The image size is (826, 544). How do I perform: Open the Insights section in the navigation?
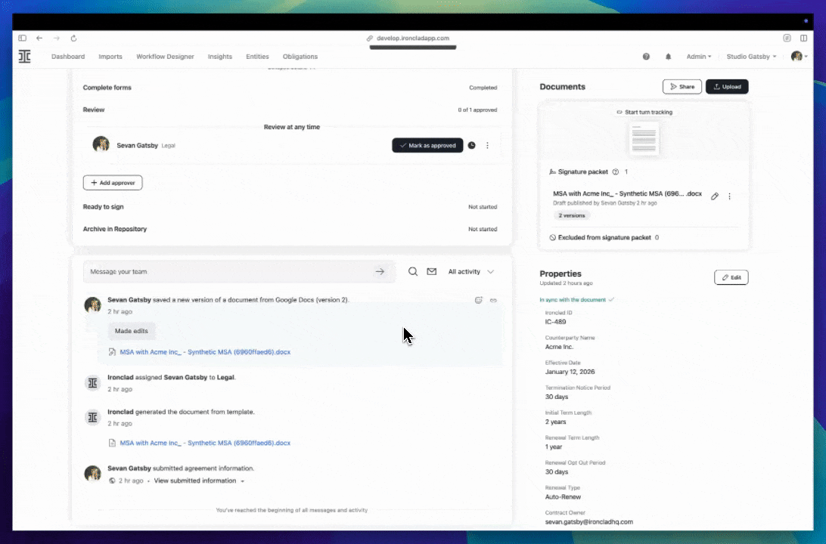pos(220,57)
